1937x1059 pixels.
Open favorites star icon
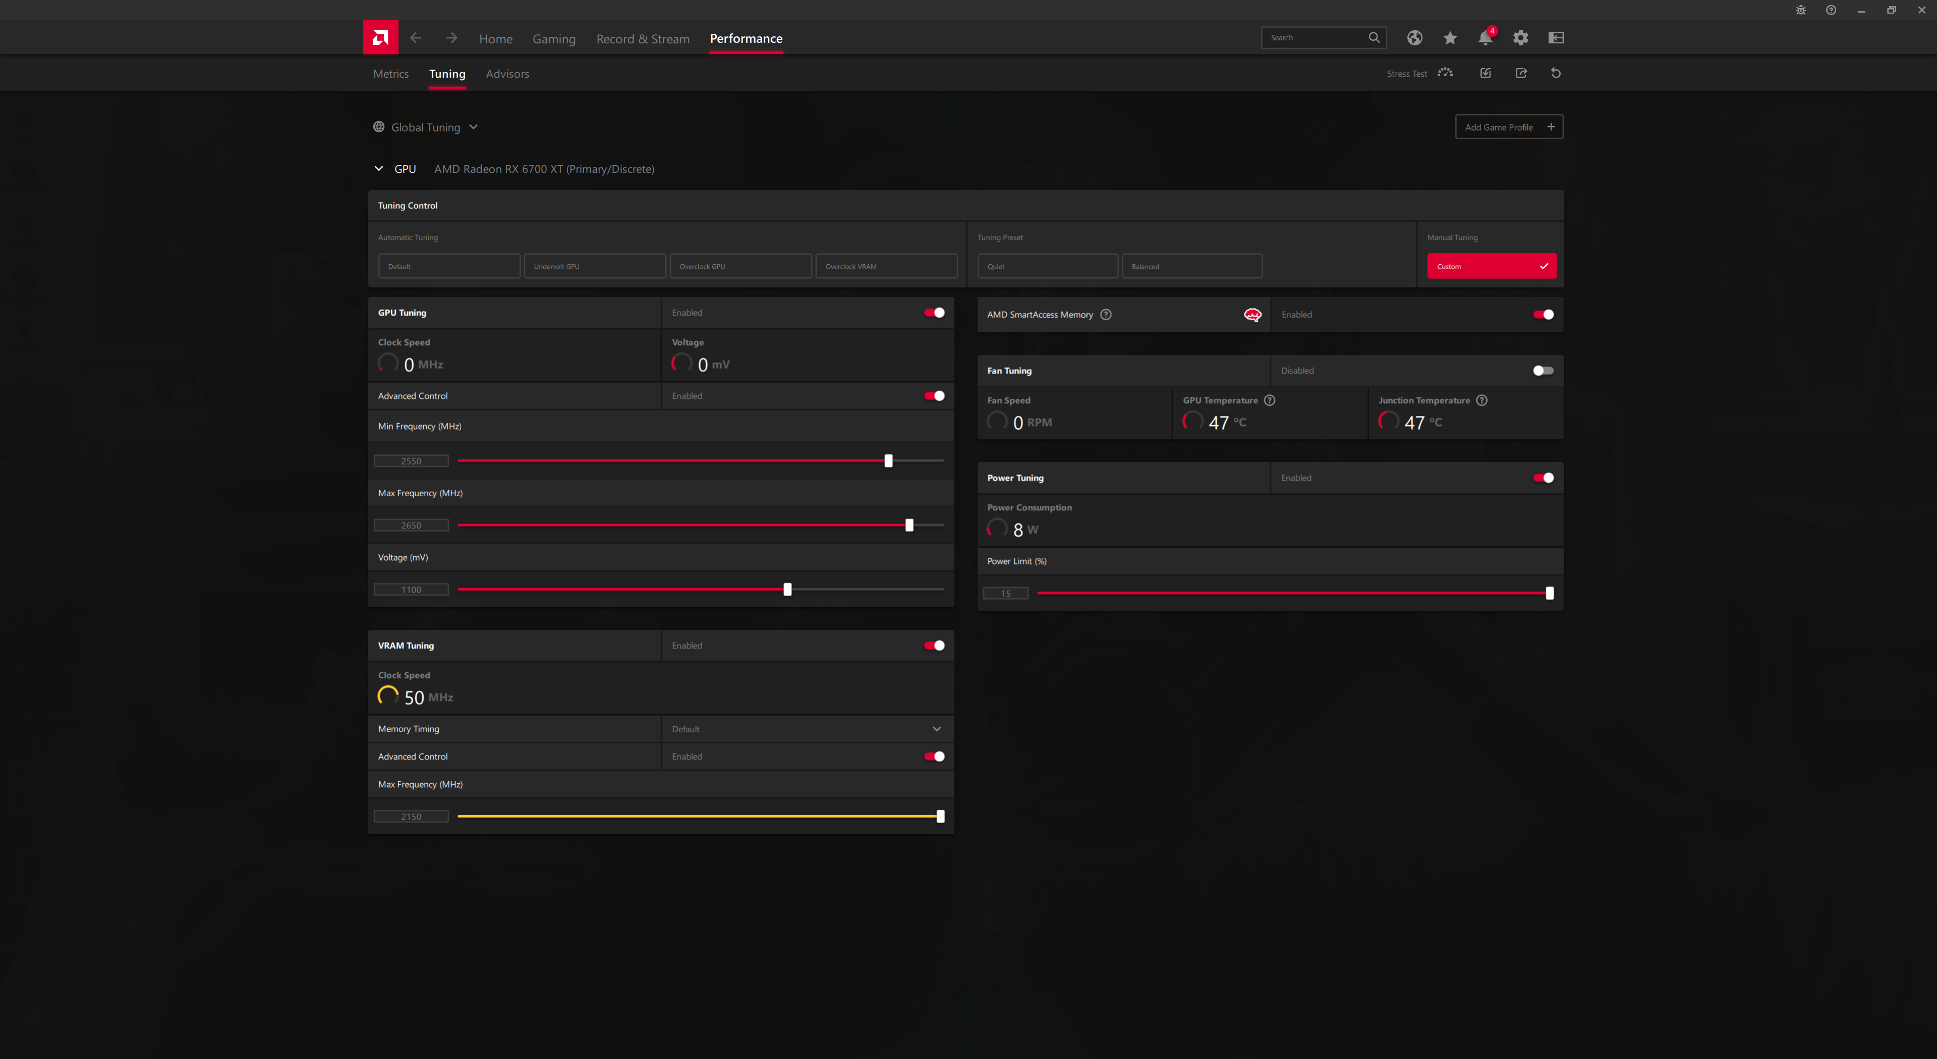pos(1450,38)
